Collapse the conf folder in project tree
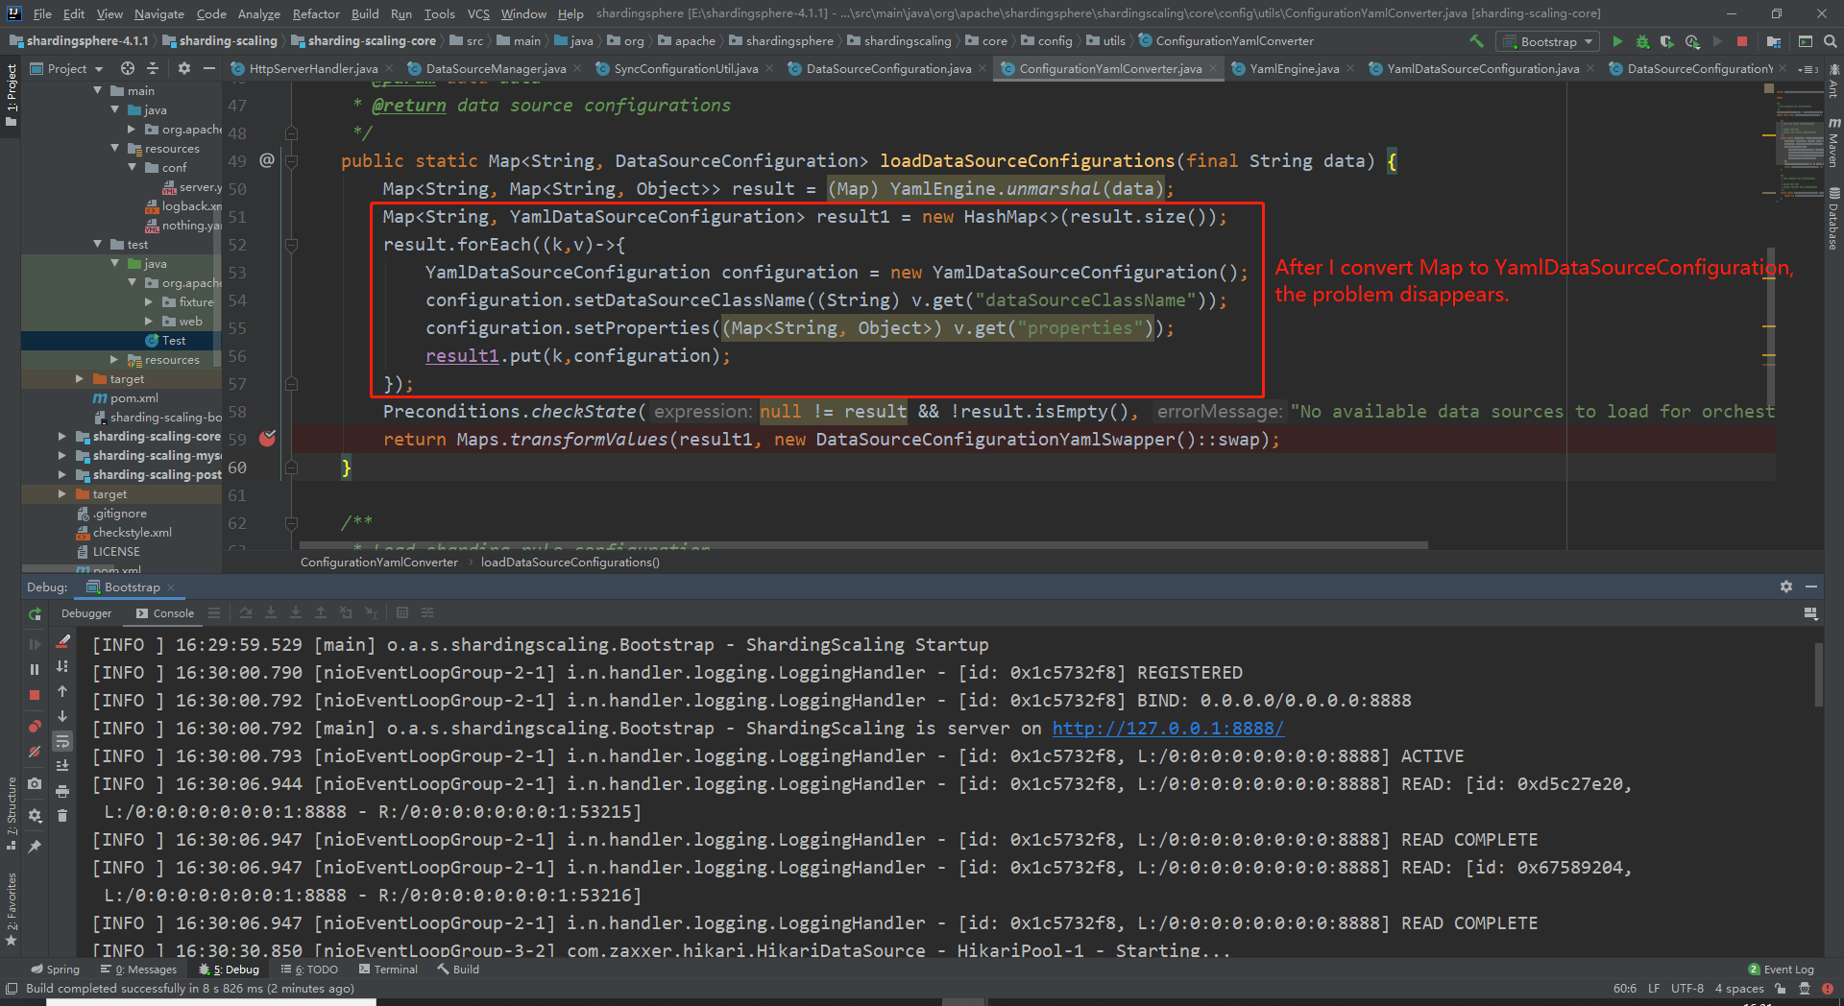This screenshot has width=1844, height=1006. [x=133, y=168]
